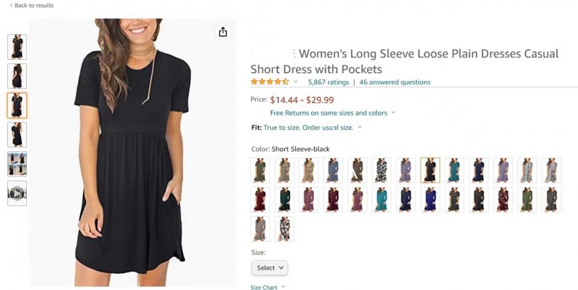Open the Size Select dropdown
This screenshot has width=578, height=290.
pos(270,267)
